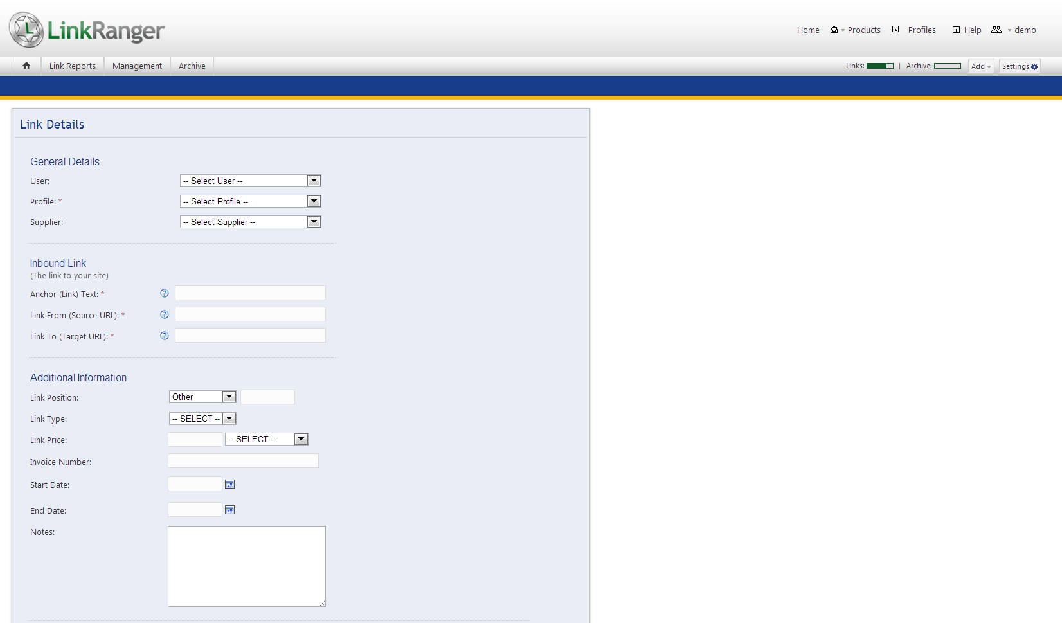Show help for Anchor (Link) Text
The height and width of the screenshot is (623, 1062).
[165, 293]
